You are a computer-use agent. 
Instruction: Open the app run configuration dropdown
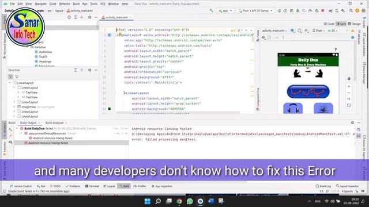point(225,10)
